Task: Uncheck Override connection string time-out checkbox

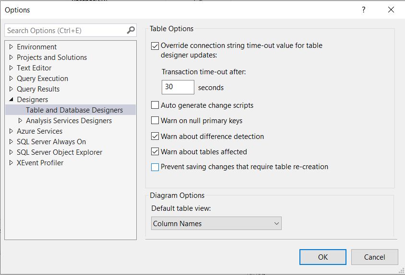Action: click(155, 46)
